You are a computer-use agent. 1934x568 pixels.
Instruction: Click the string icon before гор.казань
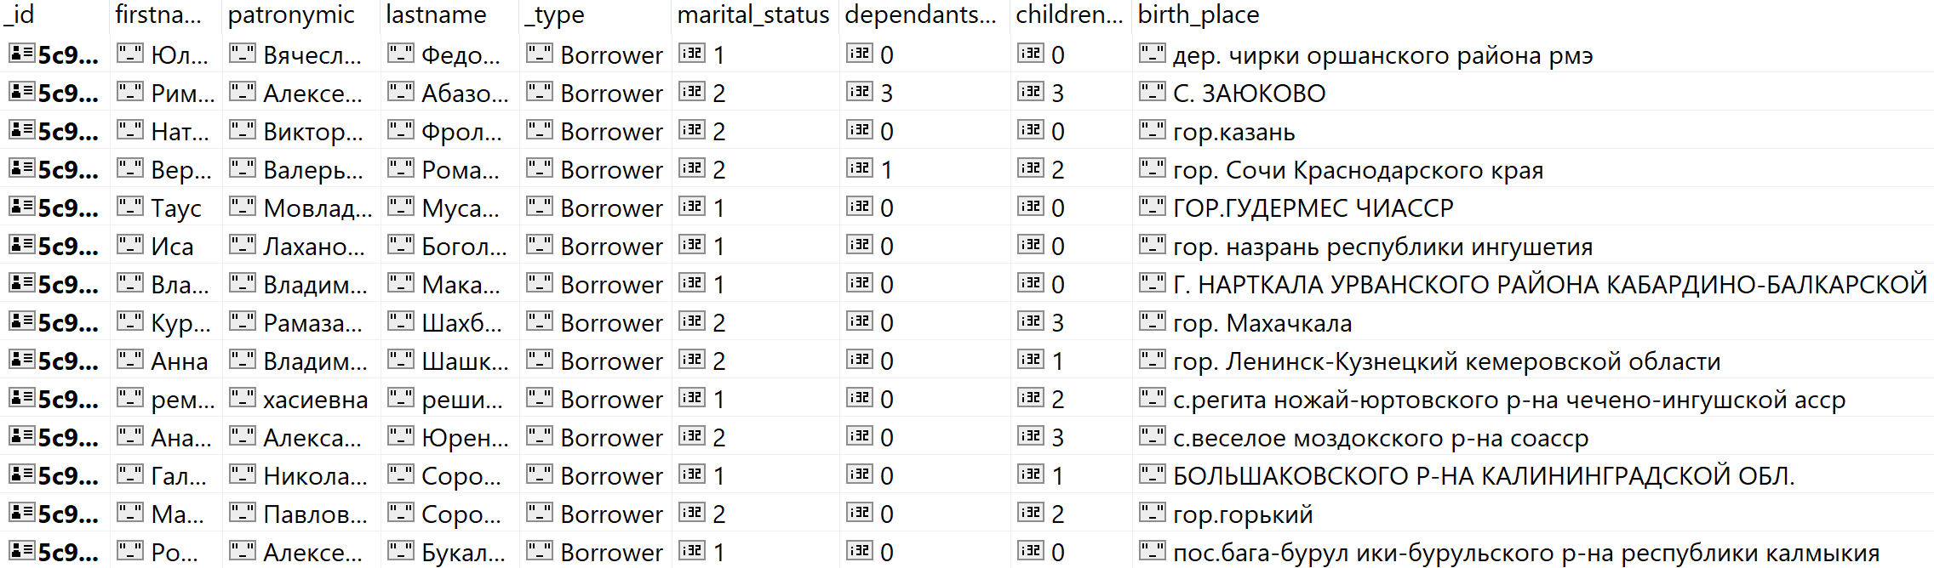click(1152, 130)
